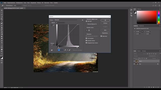This screenshot has width=161, height=90.
Task: Click the curve point edit mode icon
Action: tap(52, 25)
